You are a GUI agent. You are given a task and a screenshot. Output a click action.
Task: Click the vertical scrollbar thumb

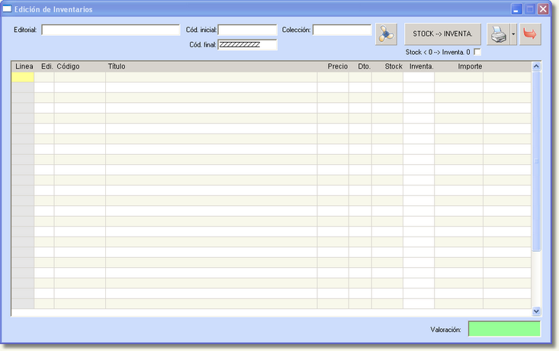click(x=536, y=161)
